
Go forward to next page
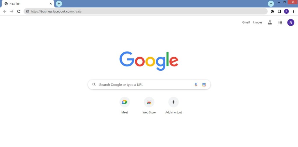coord(12,11)
